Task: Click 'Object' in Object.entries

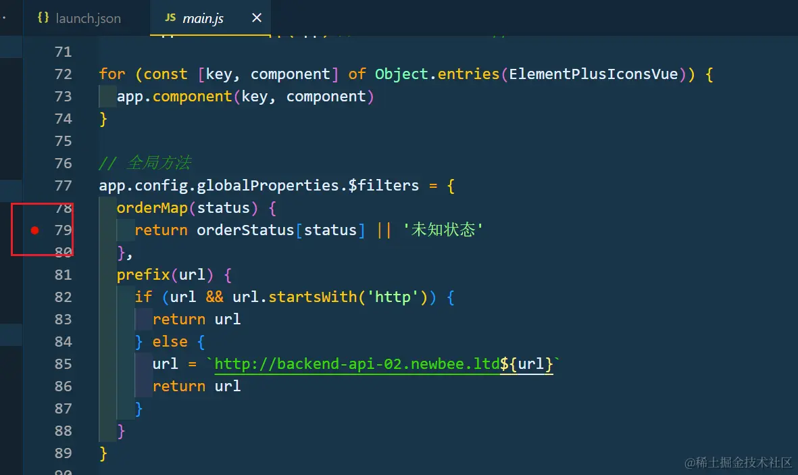Action: point(401,74)
